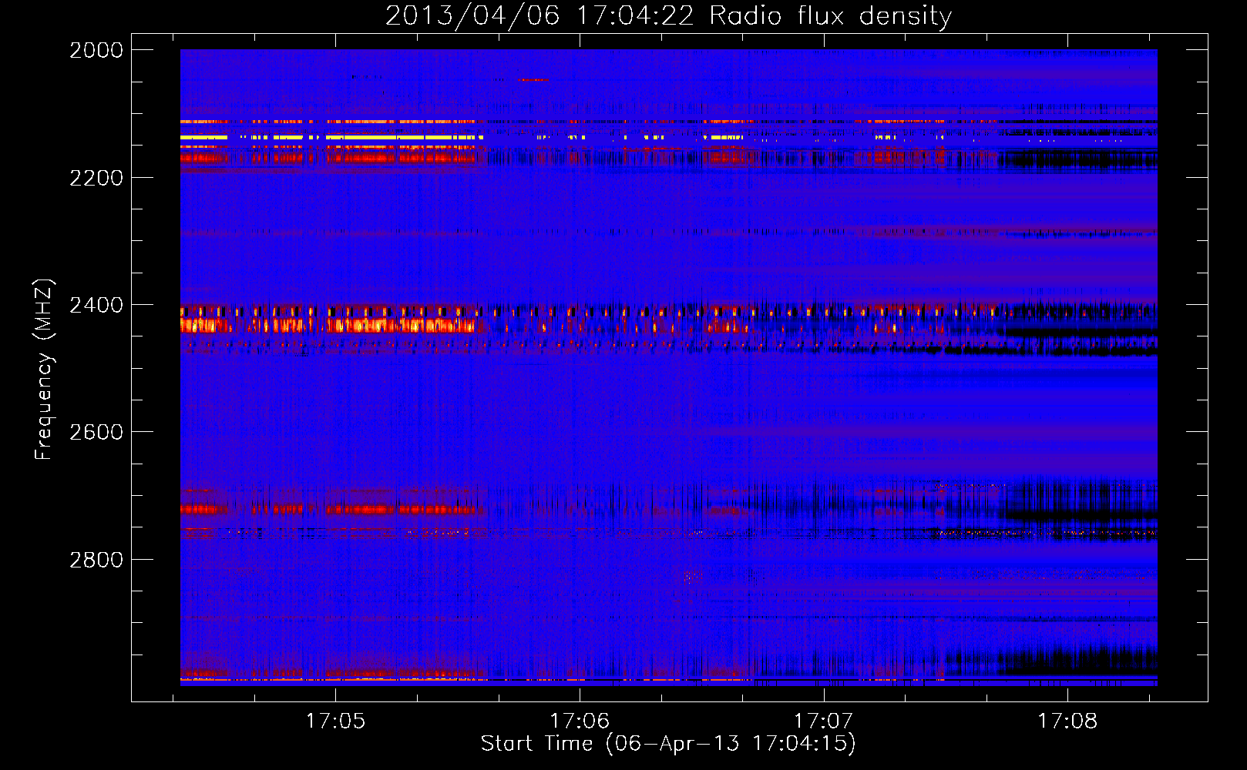
Task: Click the 17:05 time tick label
Action: pos(335,721)
